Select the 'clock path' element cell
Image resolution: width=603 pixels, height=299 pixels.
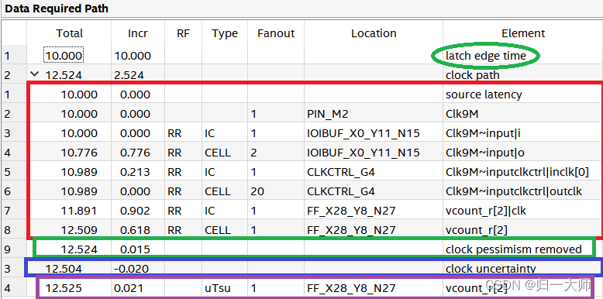point(473,75)
